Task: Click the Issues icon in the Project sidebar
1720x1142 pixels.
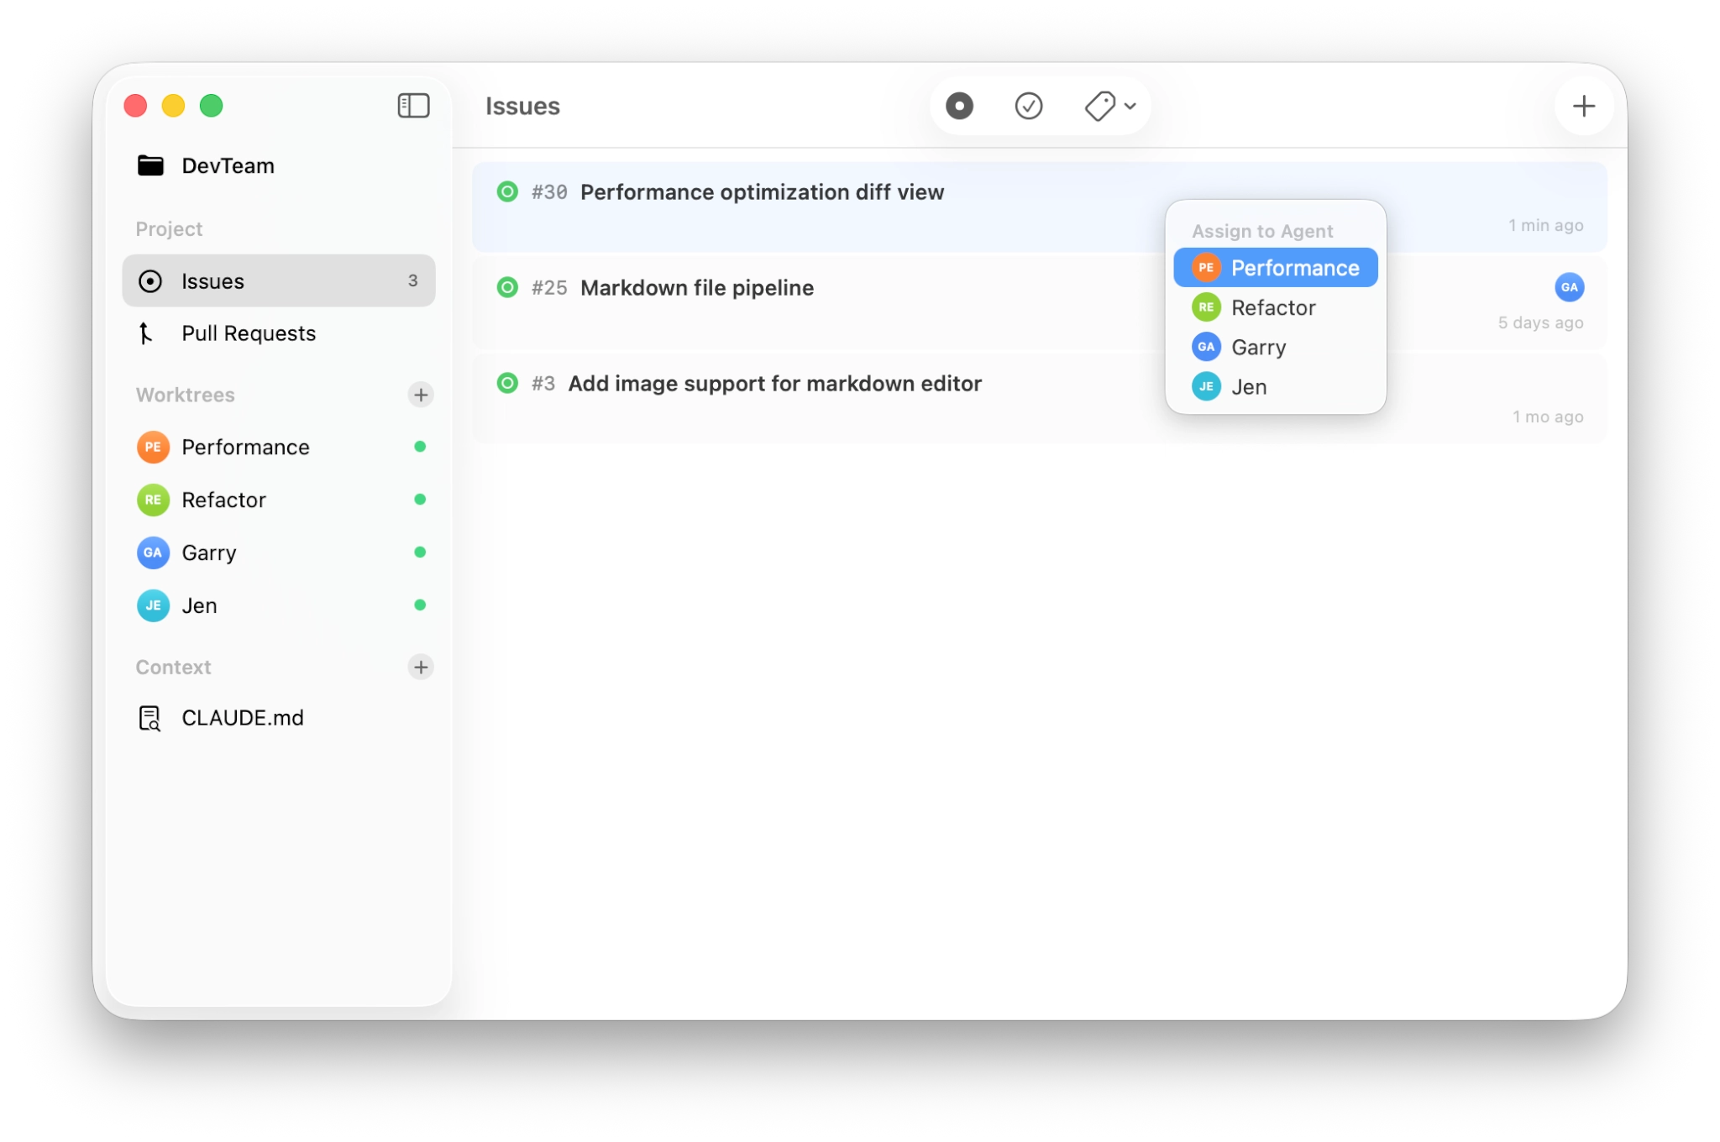Action: coord(152,281)
